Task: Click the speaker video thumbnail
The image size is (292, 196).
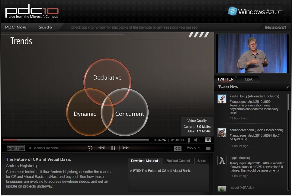Action: pos(252,53)
